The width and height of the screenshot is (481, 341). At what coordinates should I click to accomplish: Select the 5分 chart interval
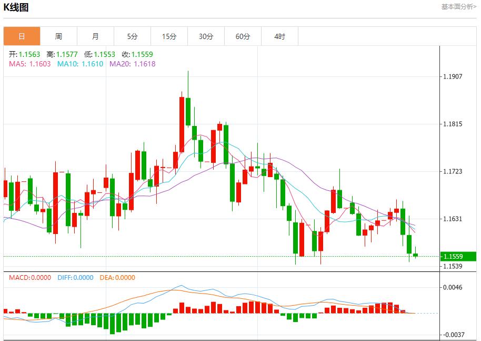click(132, 36)
